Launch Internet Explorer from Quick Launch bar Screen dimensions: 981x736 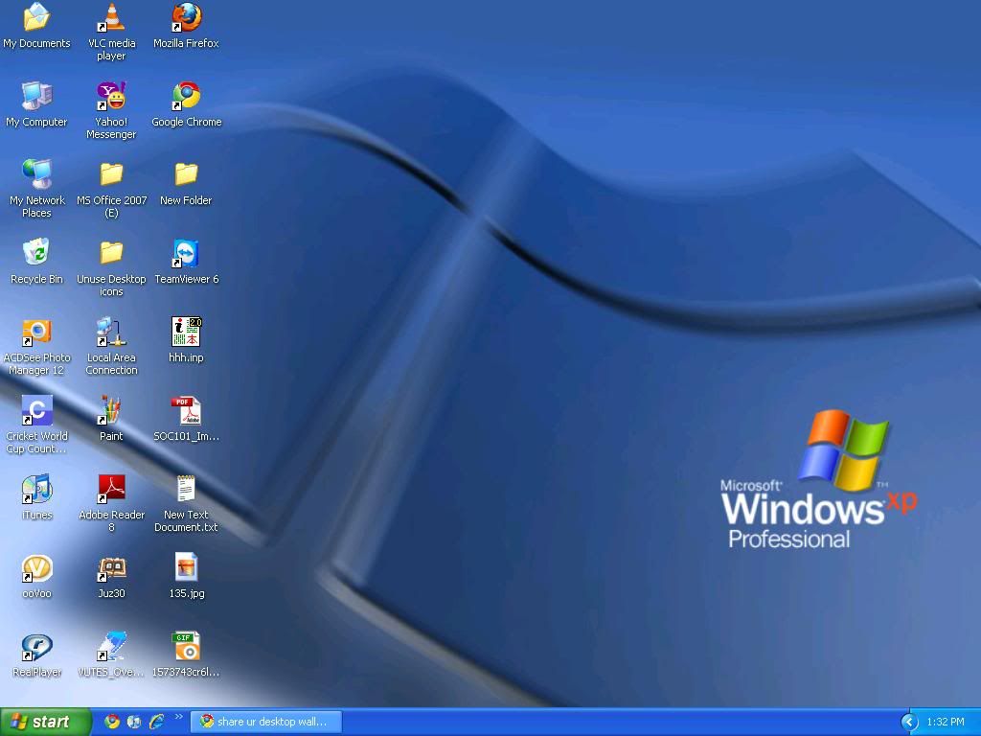point(156,722)
